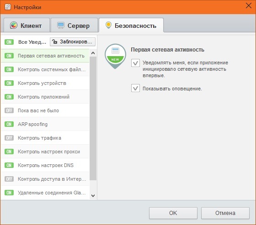Image resolution: width=256 pixels, height=225 pixels.
Task: Click the yellow bulb Безопасность icon
Action: [x=108, y=25]
